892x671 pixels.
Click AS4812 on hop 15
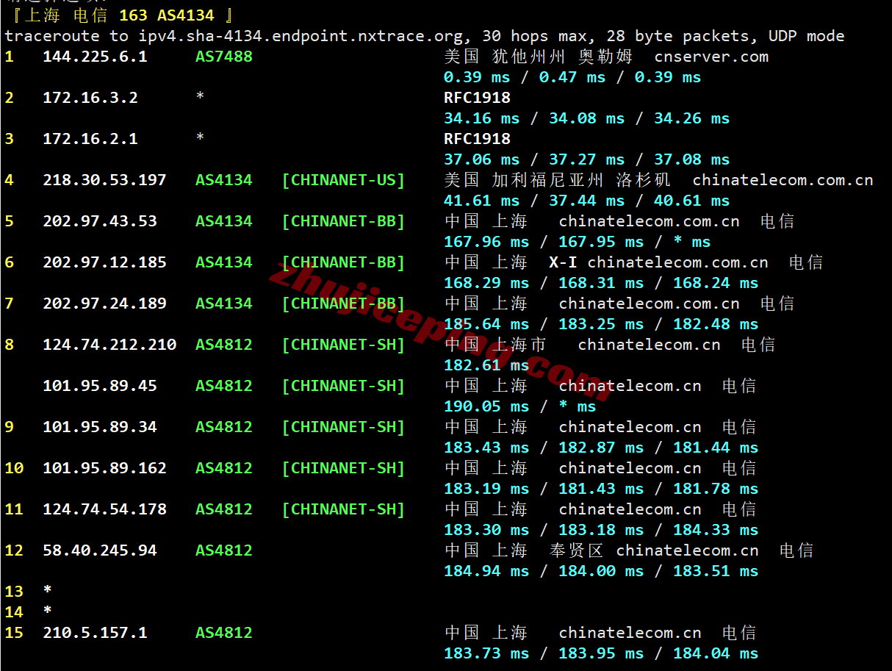[x=224, y=633]
